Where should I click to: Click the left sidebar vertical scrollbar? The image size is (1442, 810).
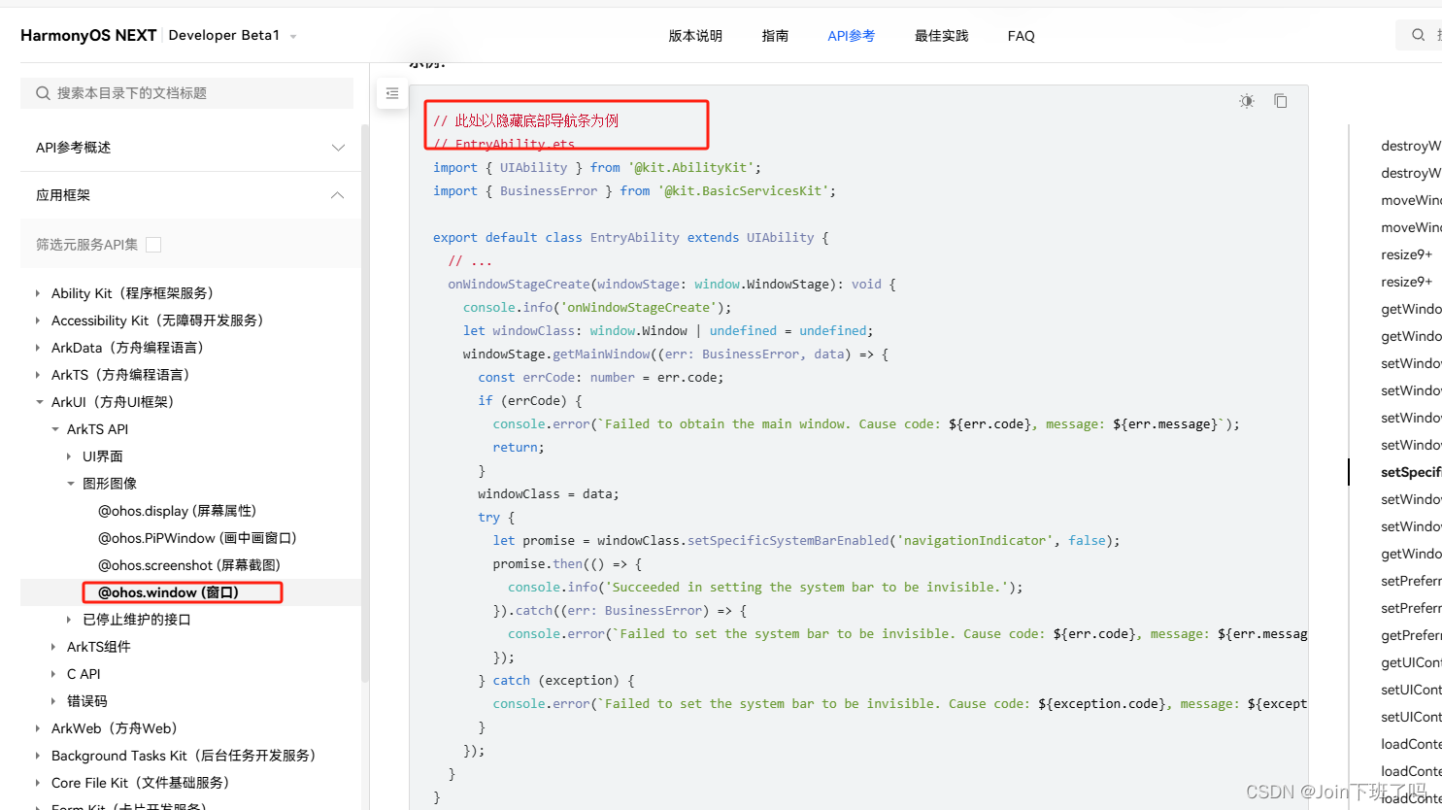(x=365, y=403)
